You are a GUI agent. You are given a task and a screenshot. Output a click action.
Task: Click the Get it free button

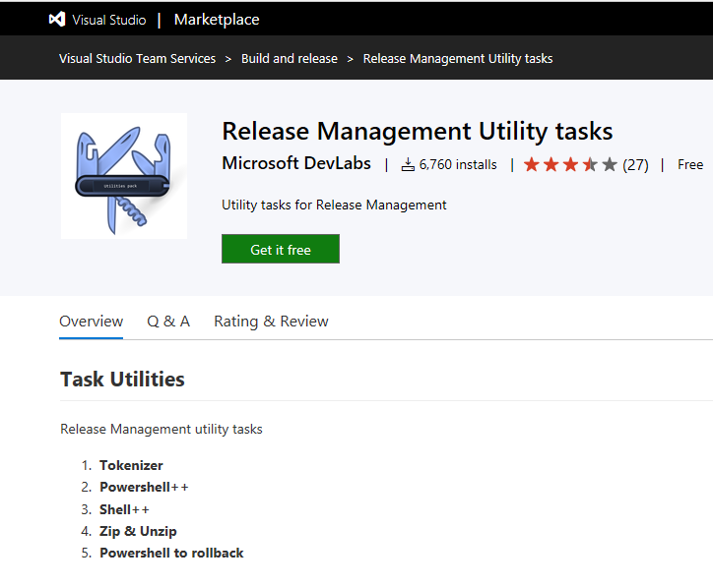coord(281,249)
